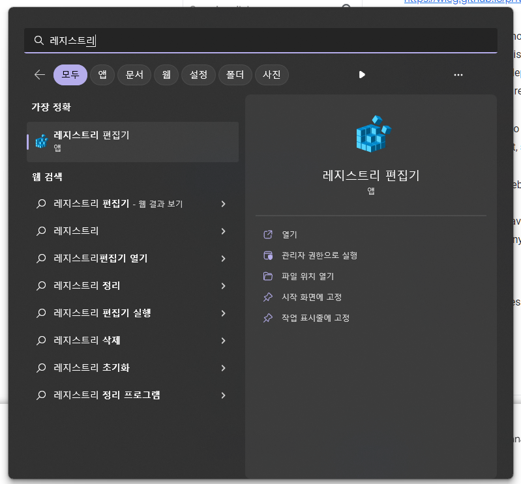Expand chevron for 레지스트리 정리 프로그램
Image resolution: width=521 pixels, height=484 pixels.
223,395
